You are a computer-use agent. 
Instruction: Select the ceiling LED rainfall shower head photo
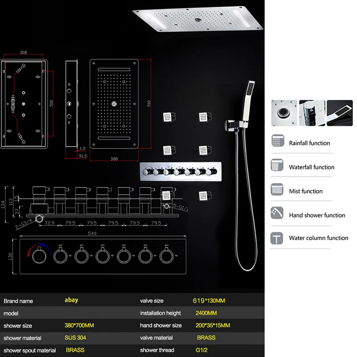point(198,19)
